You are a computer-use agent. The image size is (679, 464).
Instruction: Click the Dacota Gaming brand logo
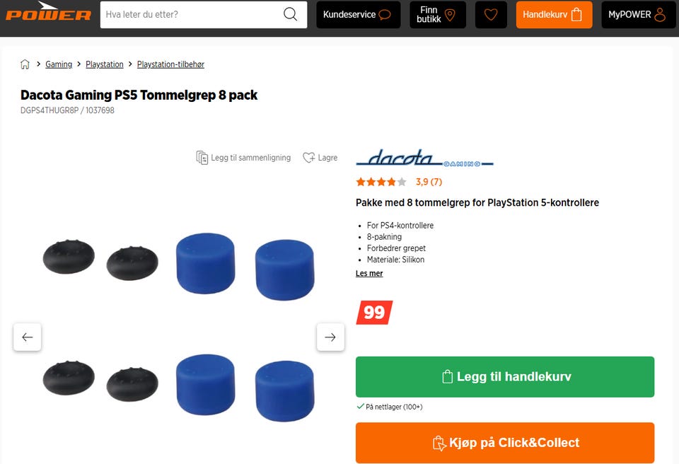424,158
